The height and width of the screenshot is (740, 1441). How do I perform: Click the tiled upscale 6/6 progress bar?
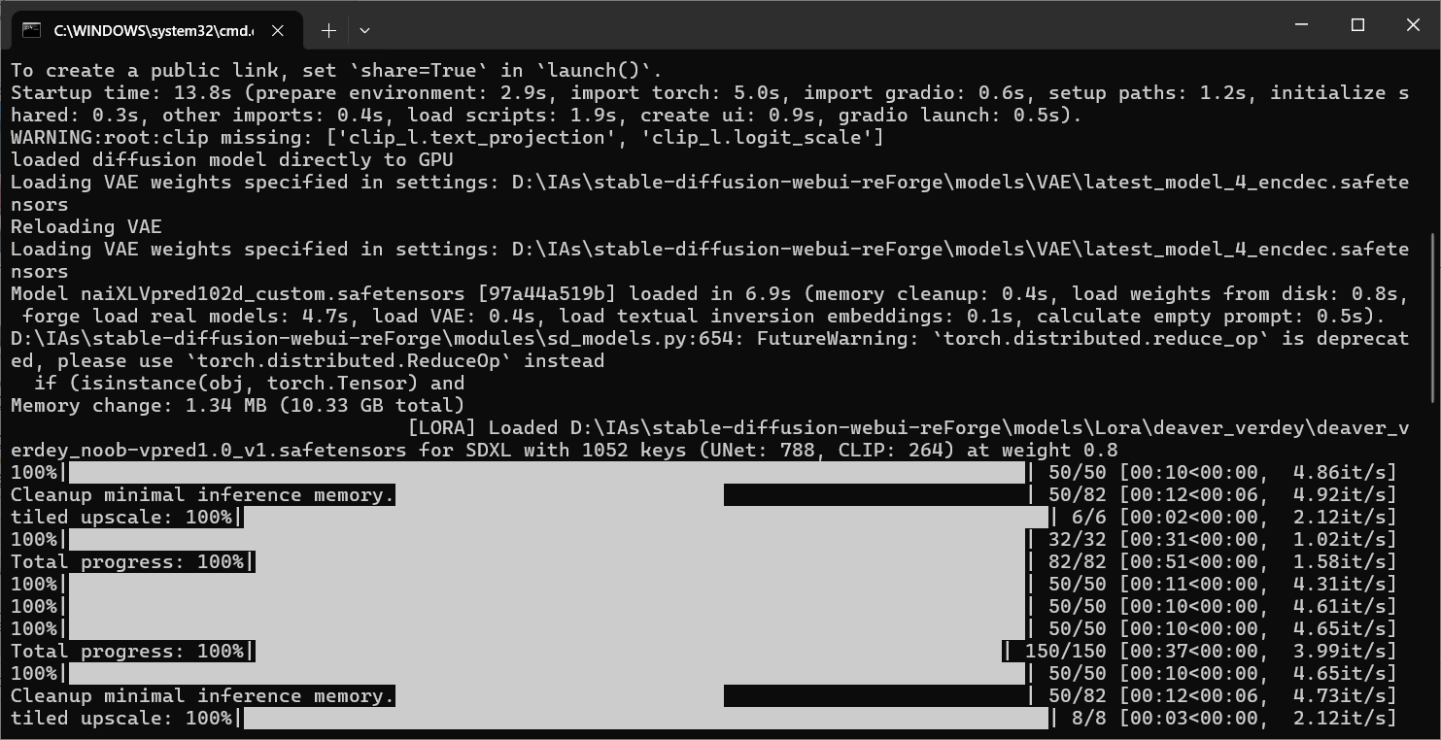click(646, 518)
